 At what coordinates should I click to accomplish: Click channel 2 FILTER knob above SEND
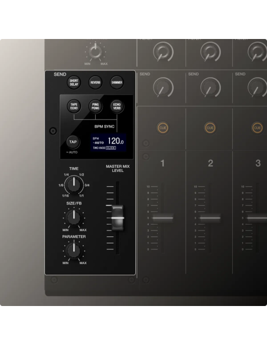pos(210,52)
